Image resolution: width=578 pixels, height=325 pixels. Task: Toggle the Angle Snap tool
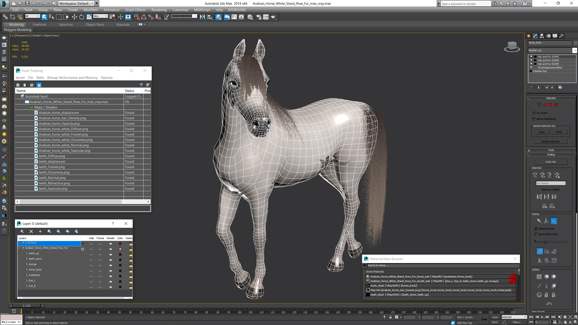(144, 17)
